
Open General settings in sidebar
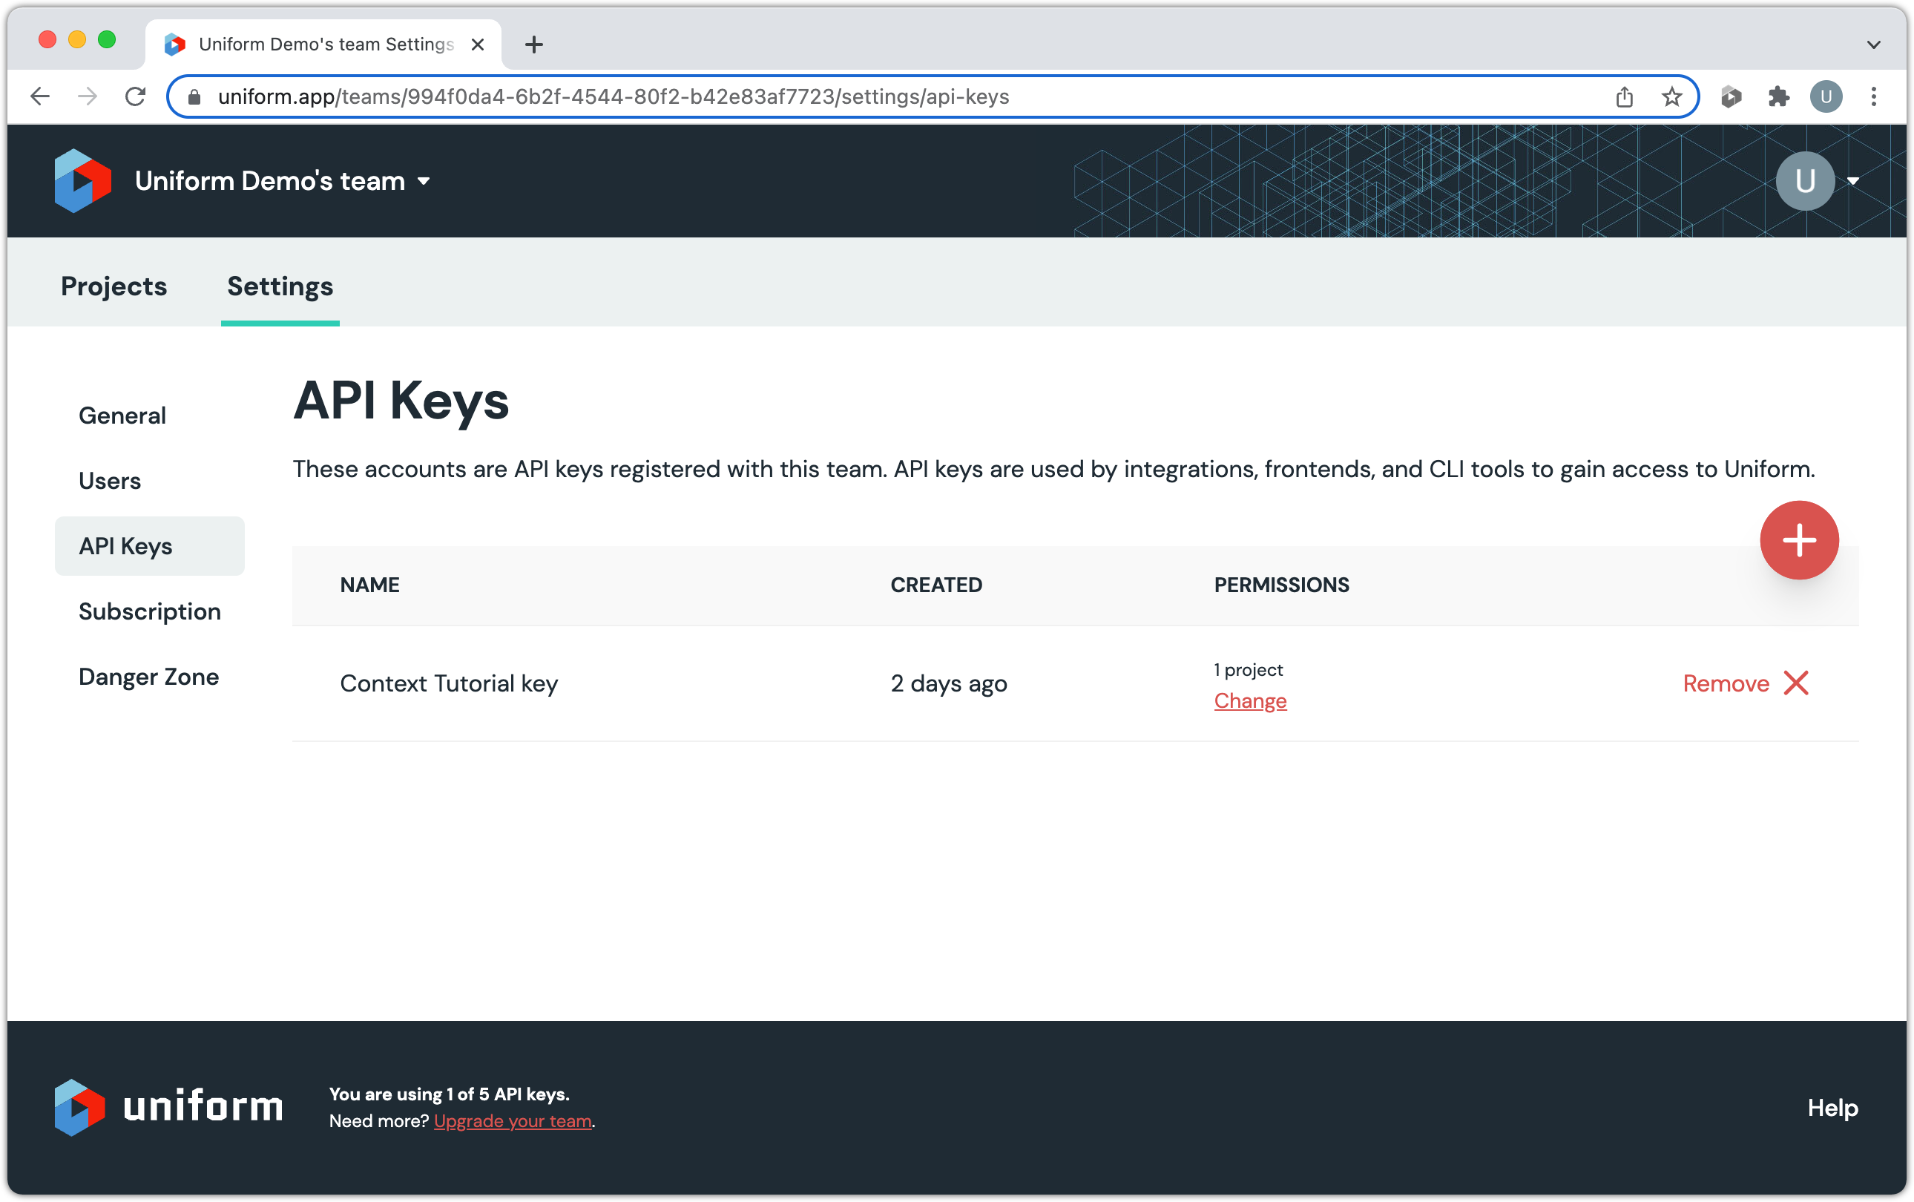click(122, 416)
